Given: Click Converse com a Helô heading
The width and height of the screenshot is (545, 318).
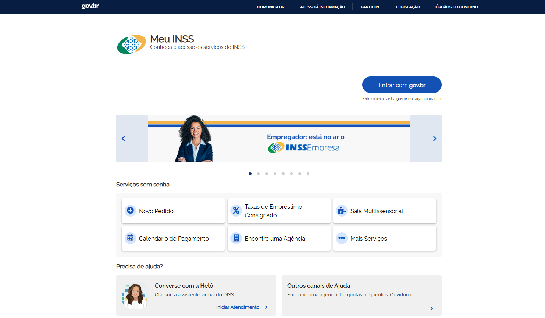Looking at the screenshot, I should (184, 286).
